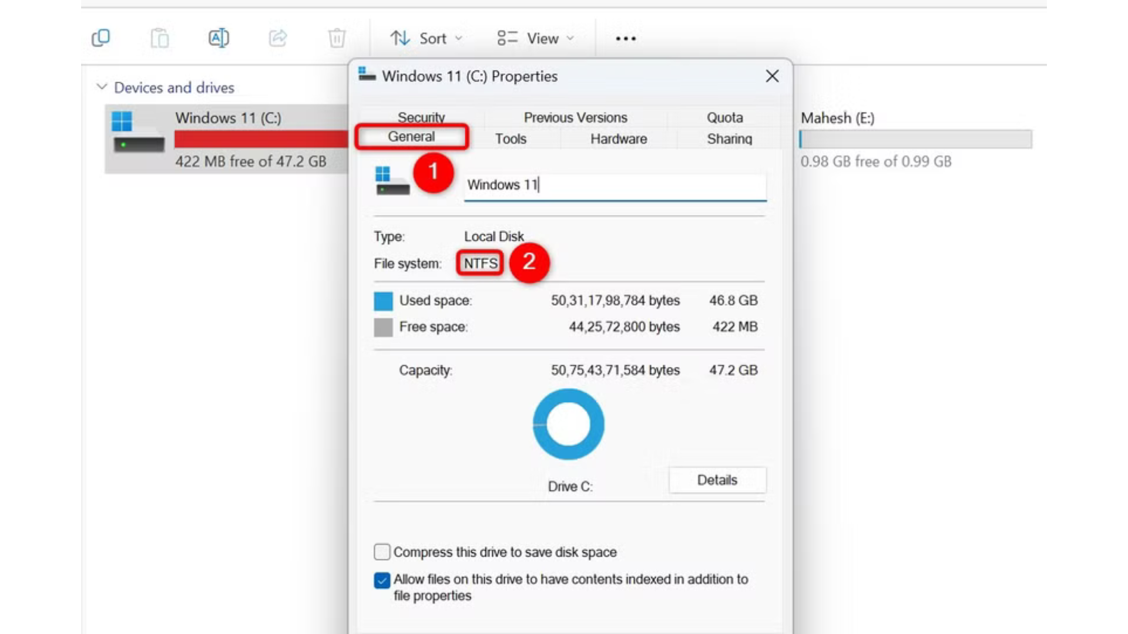
Task: Click the drive icon beside the name field
Action: pyautogui.click(x=392, y=181)
